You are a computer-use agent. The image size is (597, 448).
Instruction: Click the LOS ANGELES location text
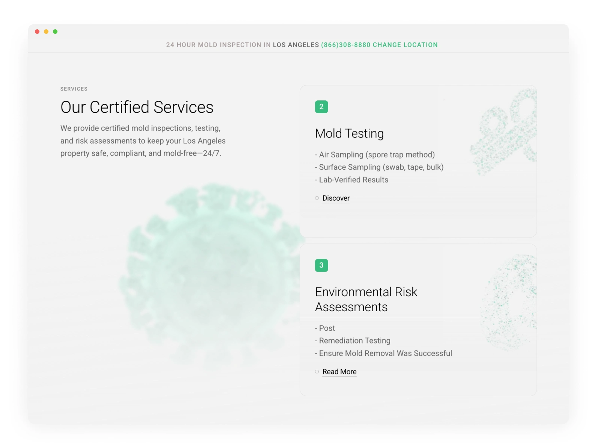296,45
